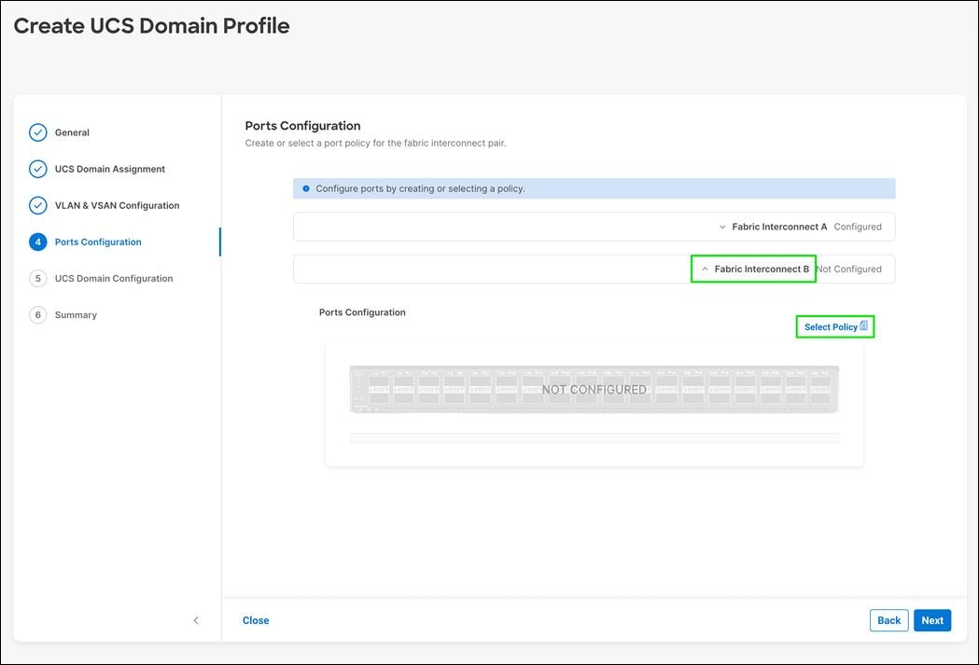The height and width of the screenshot is (665, 979).
Task: Click the NOT CONFIGURED port diagram
Action: (593, 389)
